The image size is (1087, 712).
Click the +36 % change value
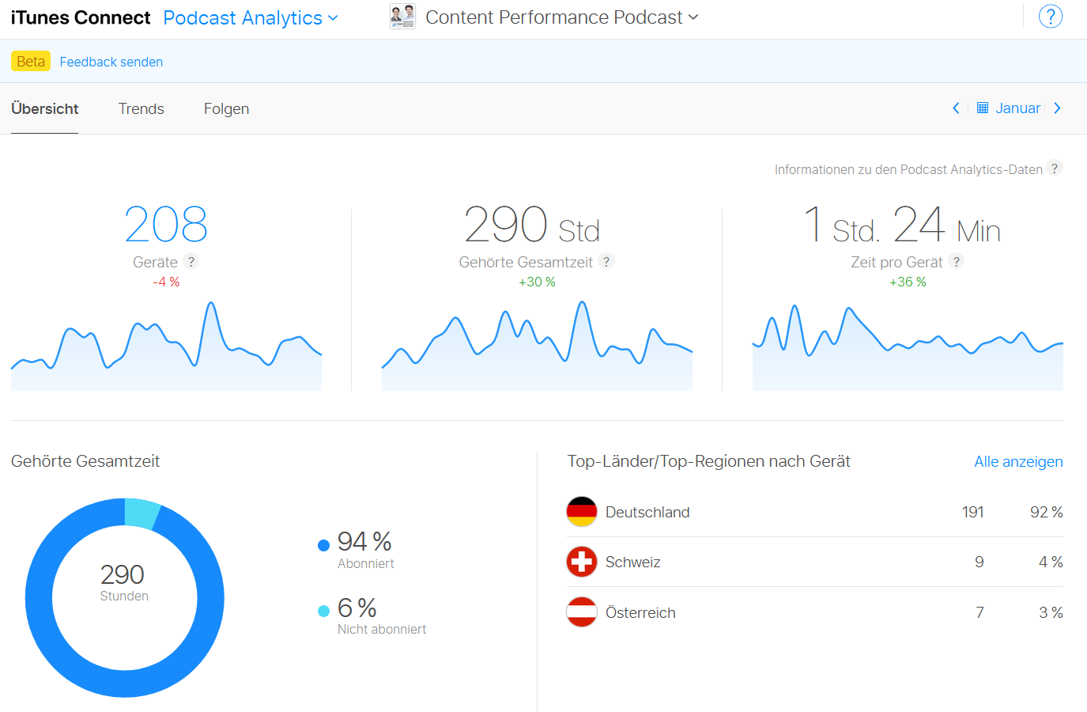point(908,282)
